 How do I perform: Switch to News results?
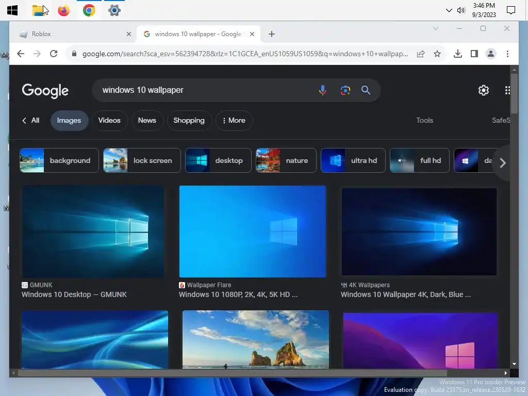147,121
